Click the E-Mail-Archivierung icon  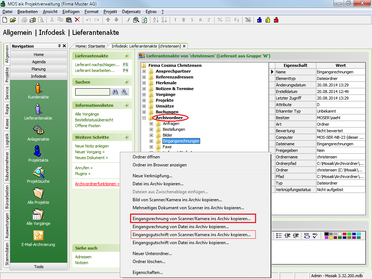pyautogui.click(x=38, y=235)
